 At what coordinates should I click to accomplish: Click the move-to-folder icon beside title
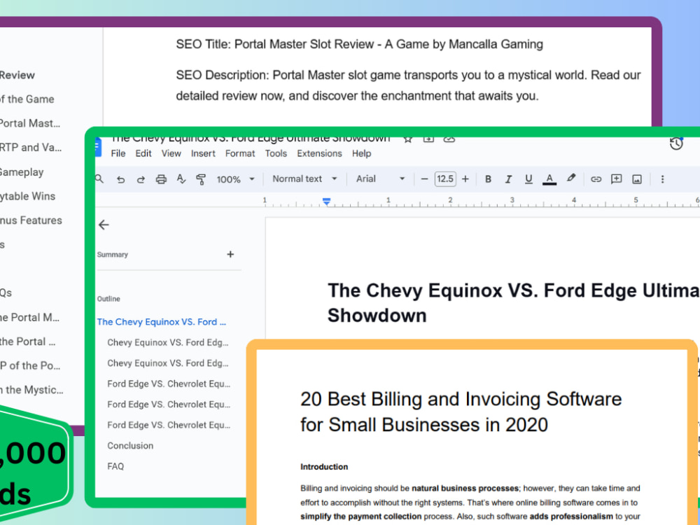pyautogui.click(x=428, y=139)
